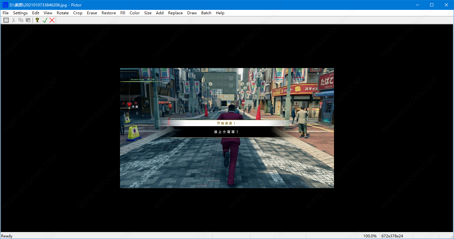454x239 pixels.
Task: Open the Help menu
Action: (x=220, y=13)
